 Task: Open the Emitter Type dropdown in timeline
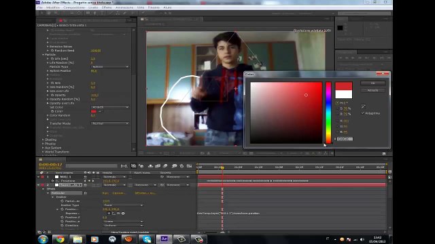123,205
